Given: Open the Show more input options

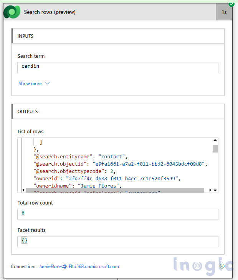Looking at the screenshot, I should (x=30, y=84).
